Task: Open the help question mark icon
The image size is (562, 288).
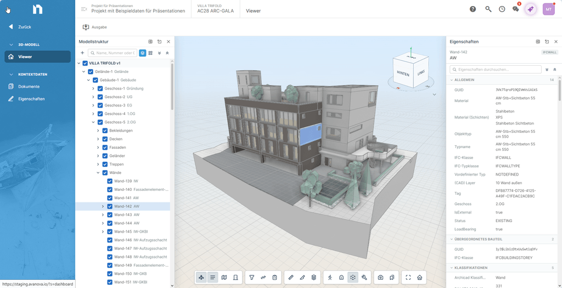Action: (473, 9)
